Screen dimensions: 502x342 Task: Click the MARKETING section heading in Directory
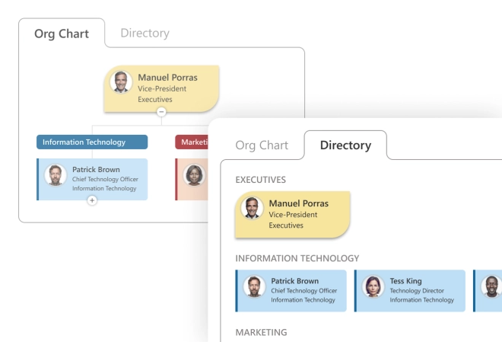(261, 332)
